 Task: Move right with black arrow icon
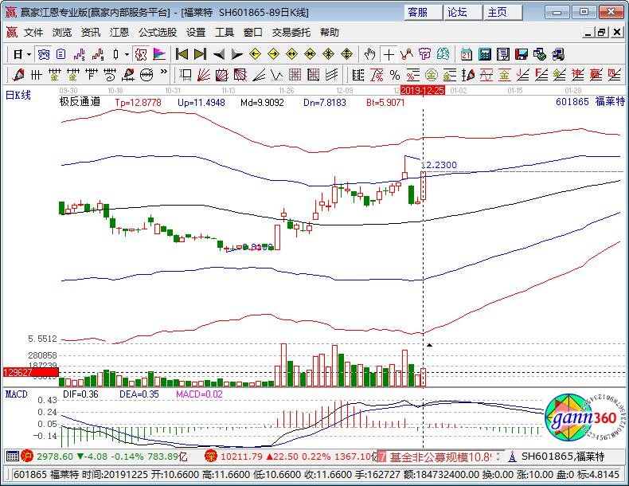coord(237,54)
